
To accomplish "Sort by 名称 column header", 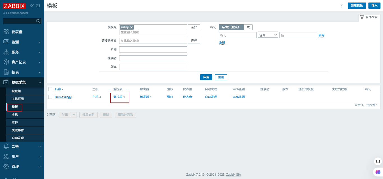I will [59, 89].
